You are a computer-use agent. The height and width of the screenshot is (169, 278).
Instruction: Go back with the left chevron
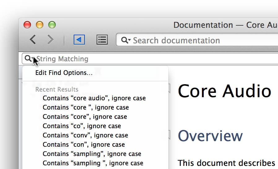tap(33, 40)
